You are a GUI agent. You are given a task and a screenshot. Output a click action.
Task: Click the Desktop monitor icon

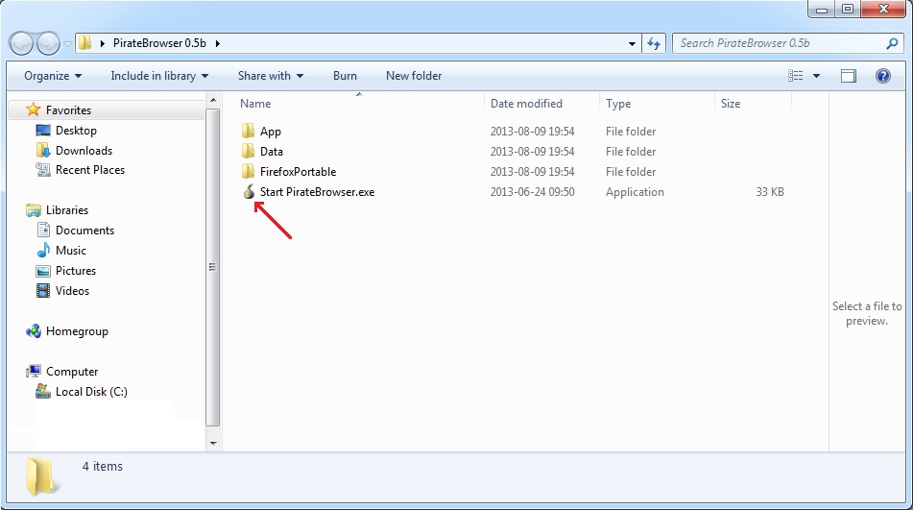(43, 131)
